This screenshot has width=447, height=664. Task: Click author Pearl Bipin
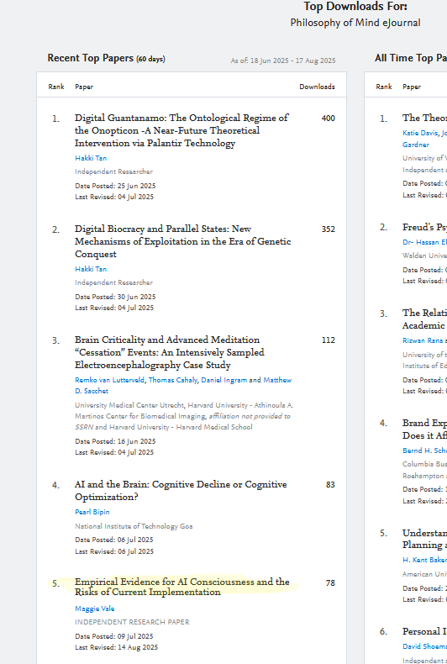(x=92, y=512)
